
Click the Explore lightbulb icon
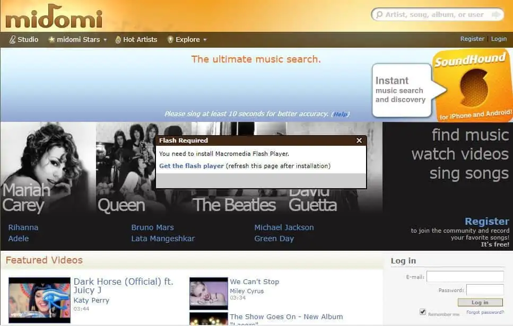pos(170,40)
